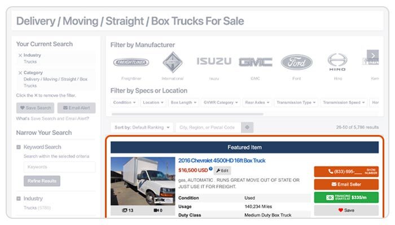
Task: Select the Ford oval logo
Action: tap(296, 62)
